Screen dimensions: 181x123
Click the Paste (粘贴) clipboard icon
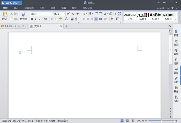tap(5, 15)
